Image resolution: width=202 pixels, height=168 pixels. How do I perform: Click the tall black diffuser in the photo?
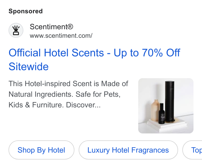point(170,101)
